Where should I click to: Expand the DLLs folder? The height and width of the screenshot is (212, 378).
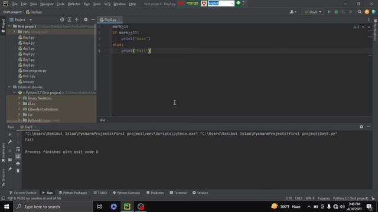[x=19, y=104]
